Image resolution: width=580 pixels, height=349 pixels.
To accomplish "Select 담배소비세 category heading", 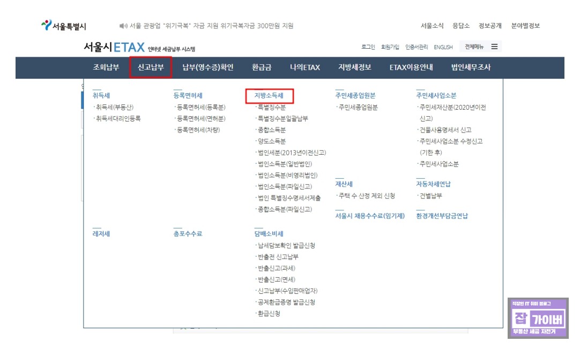I will (x=269, y=234).
